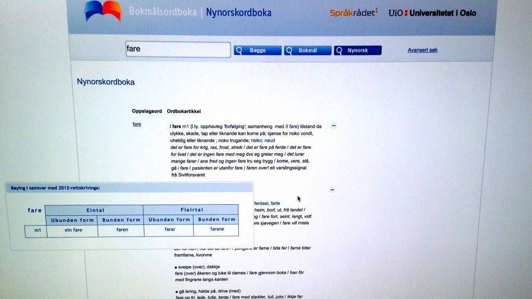
Task: Open the 'fare' headword link under Oppslagsord
Action: tap(137, 124)
